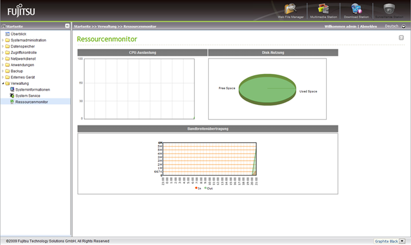Click the Disk-Nutzung pie chart
This screenshot has height=245, width=411.
click(x=267, y=90)
